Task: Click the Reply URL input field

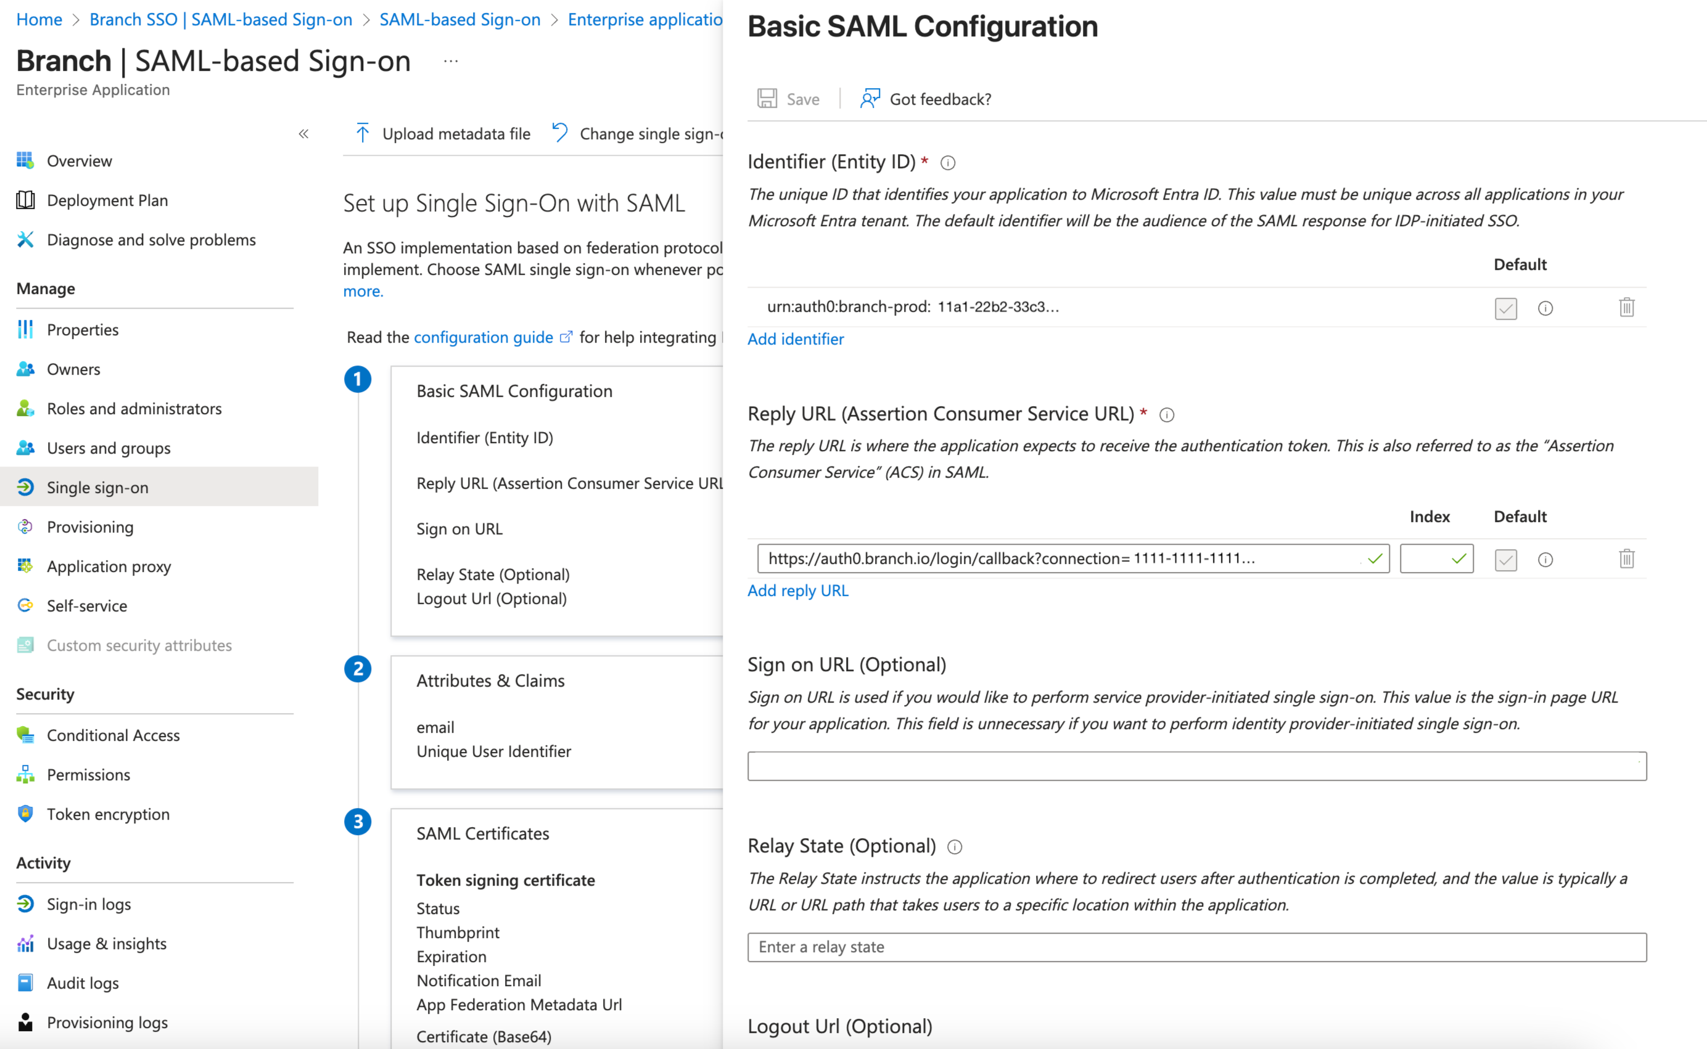Action: 1073,558
